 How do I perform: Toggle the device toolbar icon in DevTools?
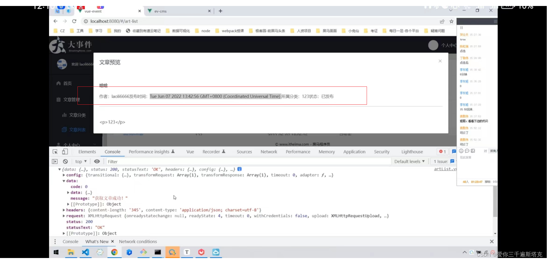pos(65,152)
